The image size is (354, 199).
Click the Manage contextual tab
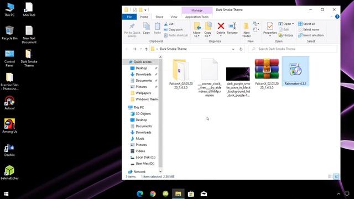(197, 10)
